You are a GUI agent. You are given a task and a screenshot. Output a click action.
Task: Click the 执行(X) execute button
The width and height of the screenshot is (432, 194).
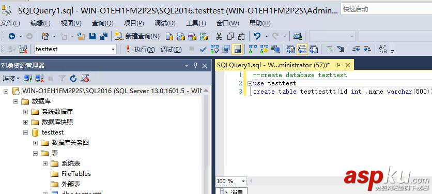[140, 49]
